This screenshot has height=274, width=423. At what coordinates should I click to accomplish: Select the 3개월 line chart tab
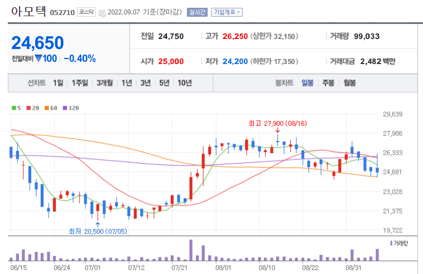[105, 83]
